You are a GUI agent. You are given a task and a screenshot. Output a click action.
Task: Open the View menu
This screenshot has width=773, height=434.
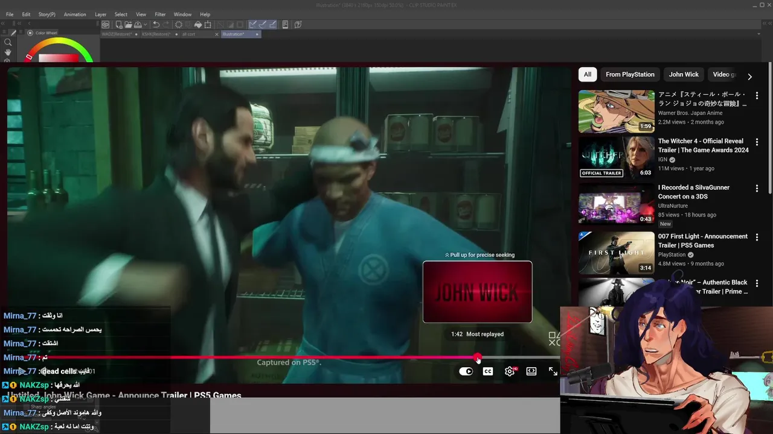click(x=141, y=14)
